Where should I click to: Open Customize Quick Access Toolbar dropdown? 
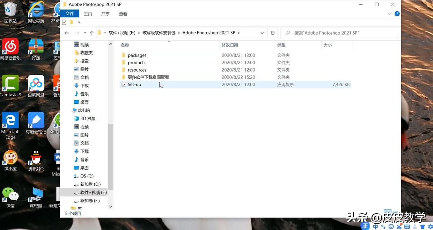[x=79, y=22]
